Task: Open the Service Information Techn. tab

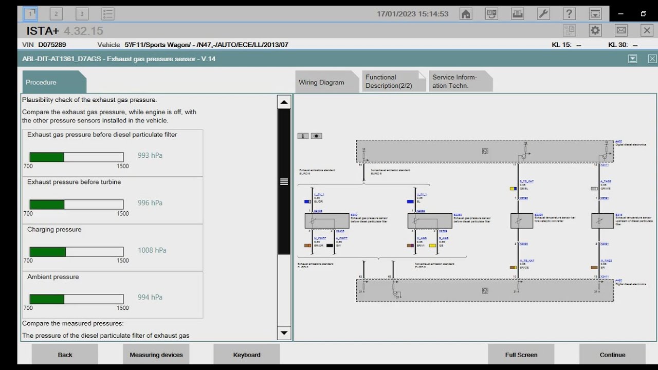Action: pyautogui.click(x=461, y=82)
